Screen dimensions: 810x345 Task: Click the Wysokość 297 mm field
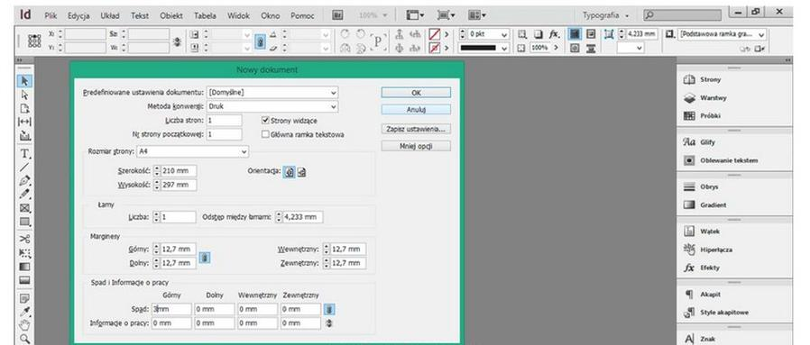point(179,185)
